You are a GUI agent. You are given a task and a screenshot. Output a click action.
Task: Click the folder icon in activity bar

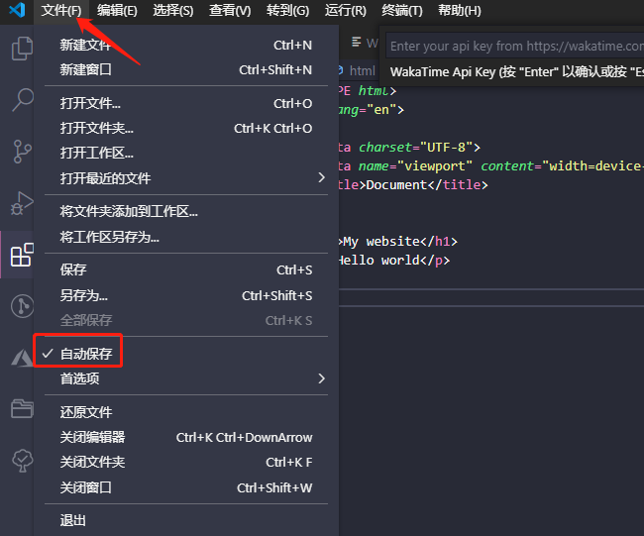(x=21, y=408)
